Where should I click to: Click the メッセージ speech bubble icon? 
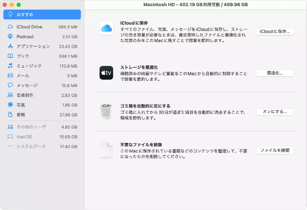tap(10, 85)
